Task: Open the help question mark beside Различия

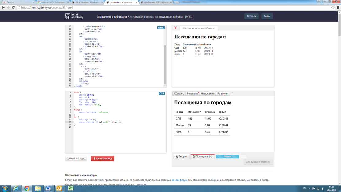Action: (x=232, y=93)
